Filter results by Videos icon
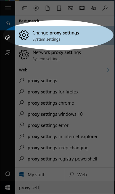The height and width of the screenshot is (194, 115). [82, 8]
